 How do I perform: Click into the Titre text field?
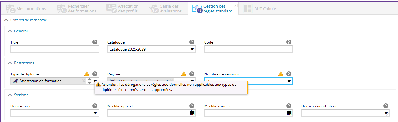[x=54, y=49]
